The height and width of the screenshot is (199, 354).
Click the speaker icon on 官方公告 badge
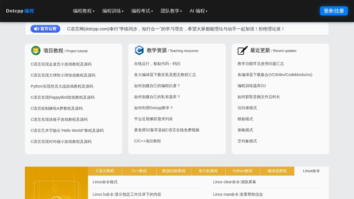pos(37,29)
